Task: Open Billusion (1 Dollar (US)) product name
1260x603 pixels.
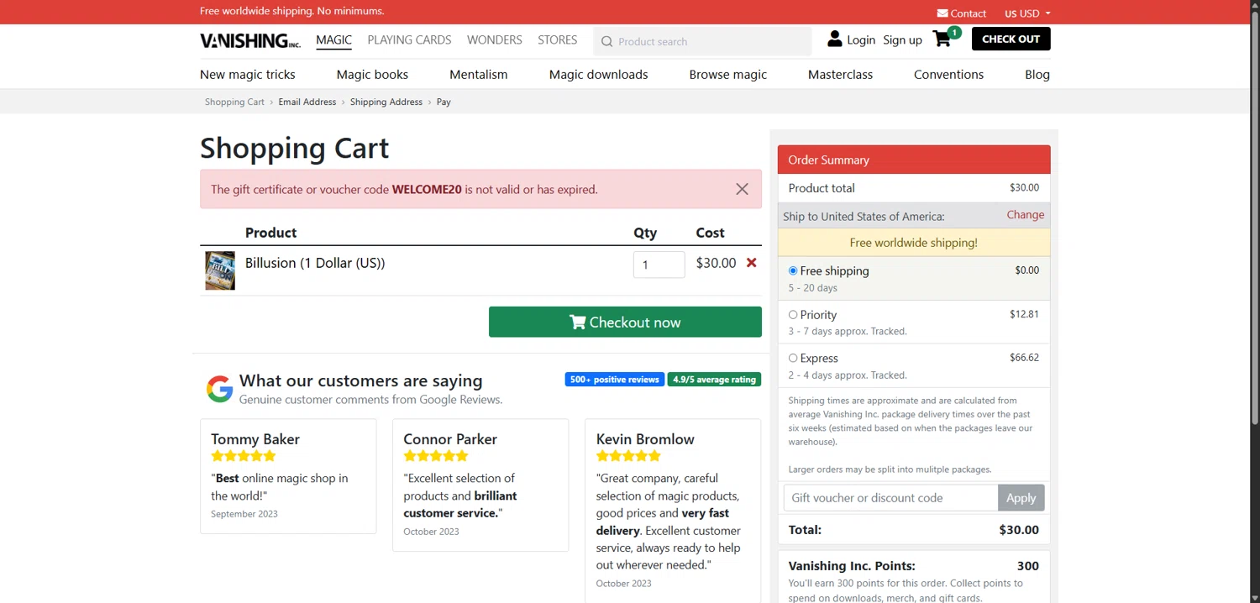Action: 315,263
